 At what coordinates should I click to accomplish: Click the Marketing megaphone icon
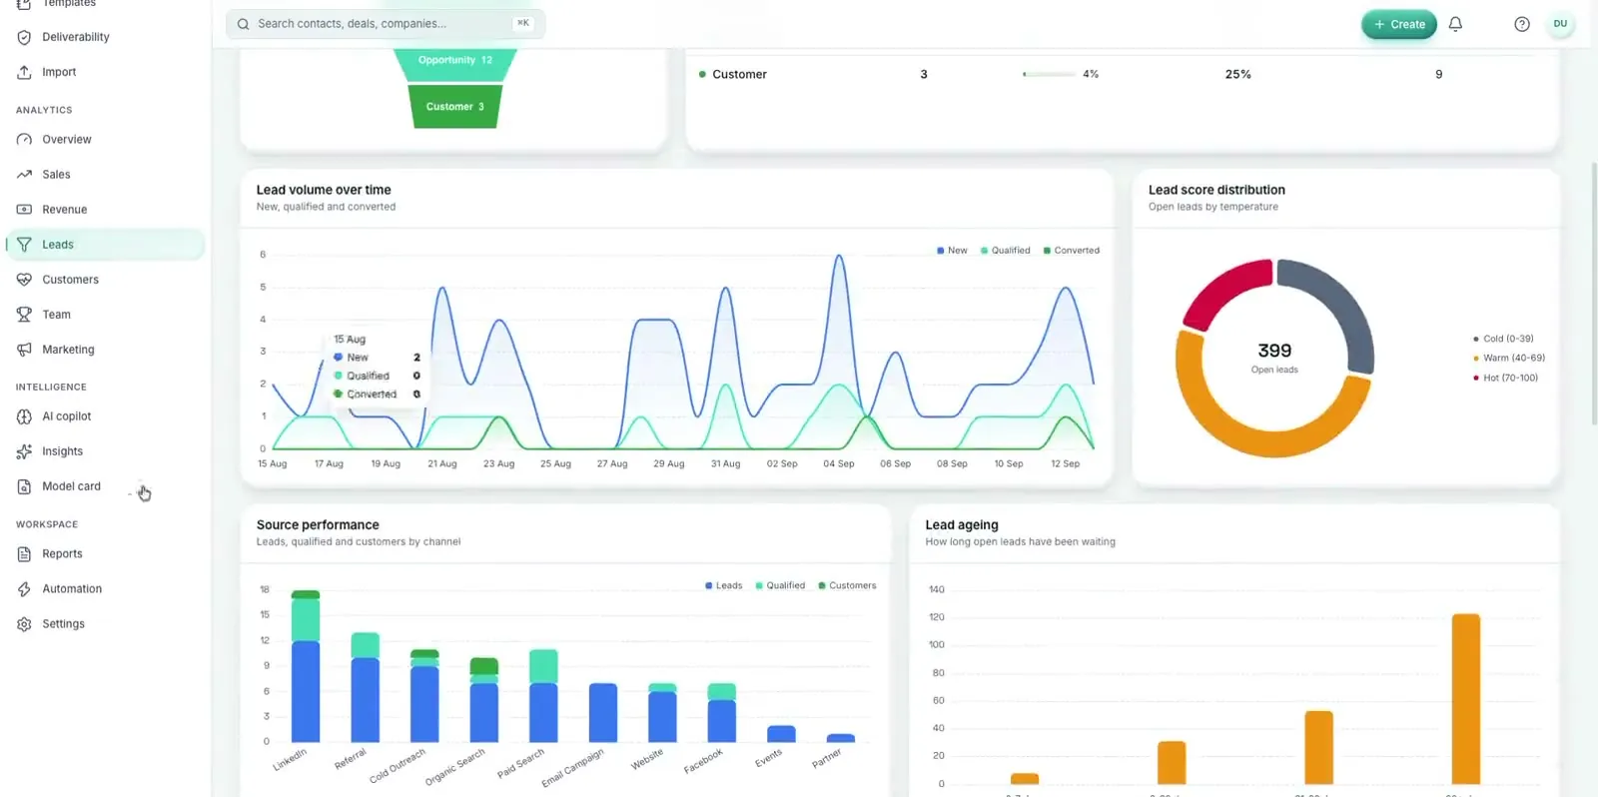[24, 350]
